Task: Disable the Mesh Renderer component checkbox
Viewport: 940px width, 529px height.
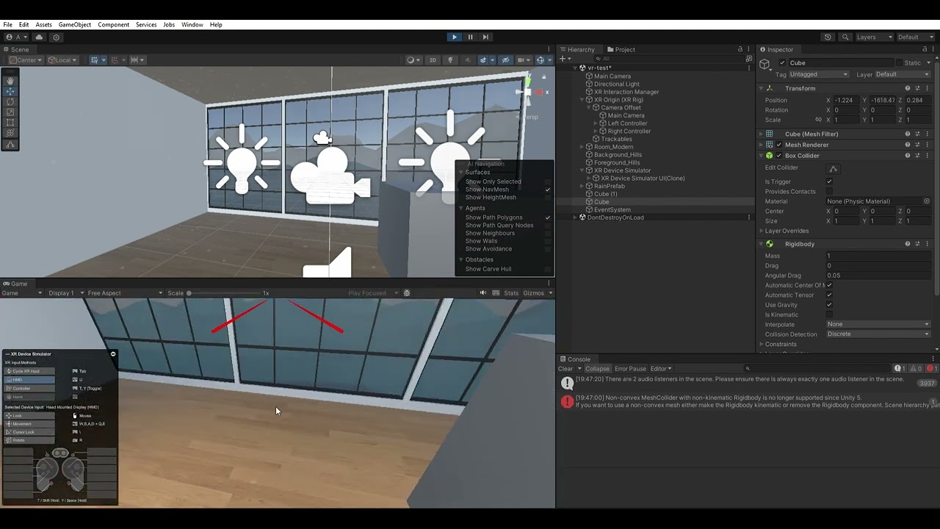Action: [779, 145]
